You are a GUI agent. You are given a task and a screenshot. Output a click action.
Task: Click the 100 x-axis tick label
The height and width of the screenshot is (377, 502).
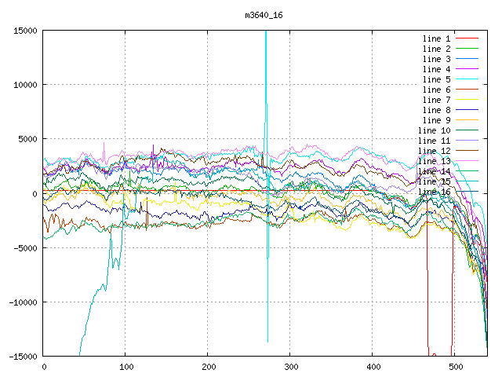coord(125,367)
